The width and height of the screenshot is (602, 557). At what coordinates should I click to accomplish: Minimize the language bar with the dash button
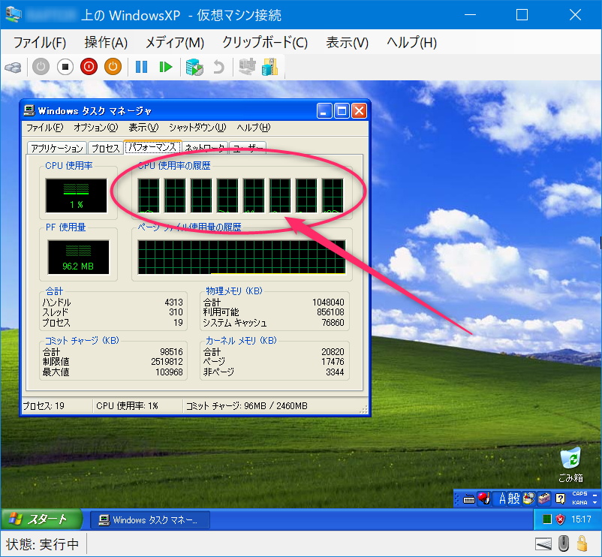pyautogui.click(x=594, y=495)
